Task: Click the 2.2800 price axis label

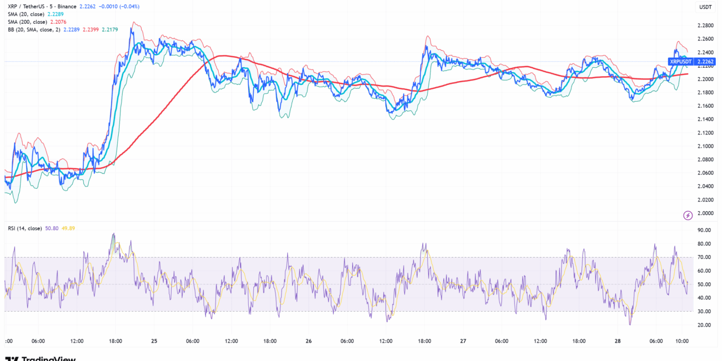Action: [x=705, y=26]
